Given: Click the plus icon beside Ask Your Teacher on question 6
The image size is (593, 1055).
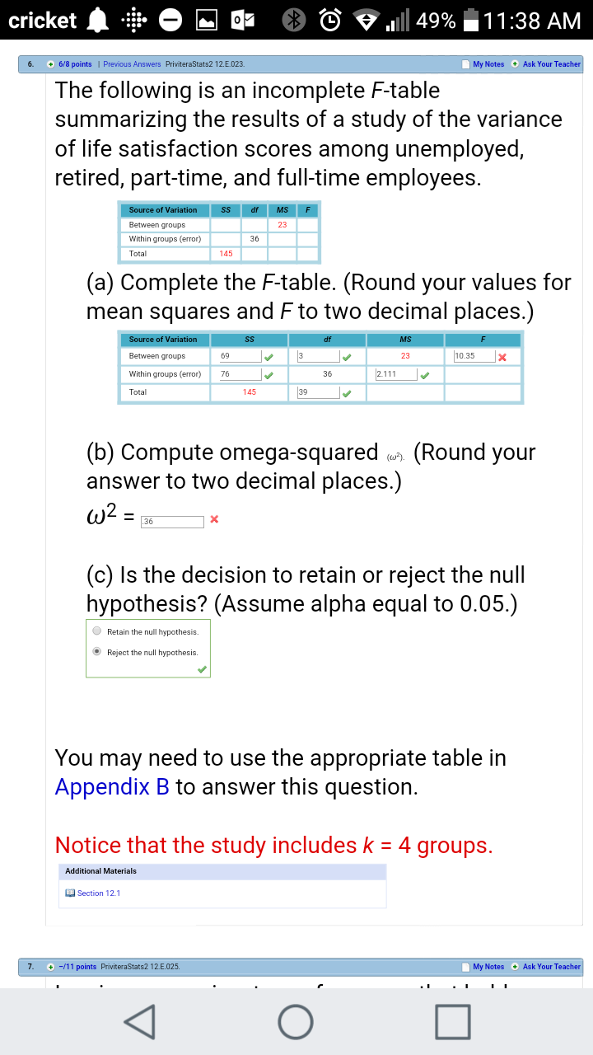Looking at the screenshot, I should tap(515, 63).
